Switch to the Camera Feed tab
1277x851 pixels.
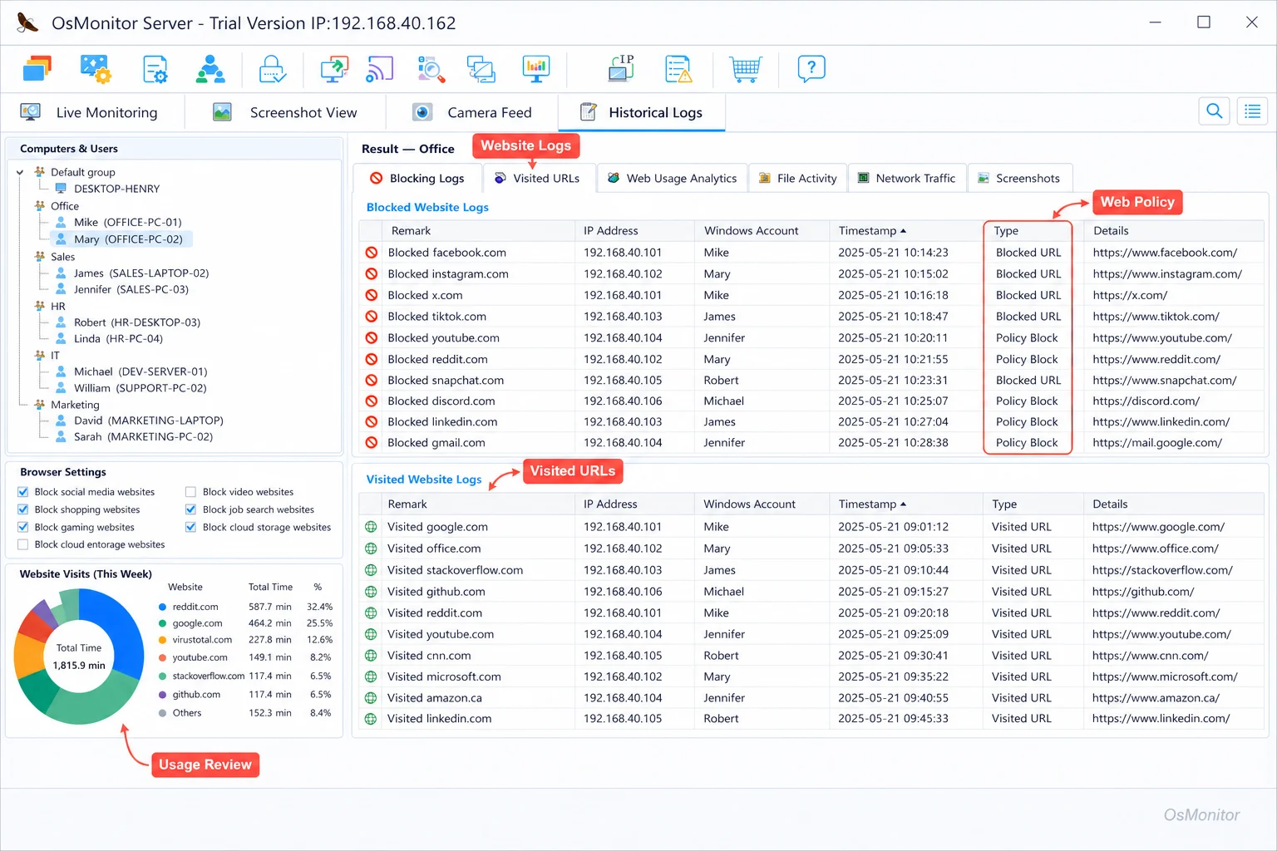(472, 112)
